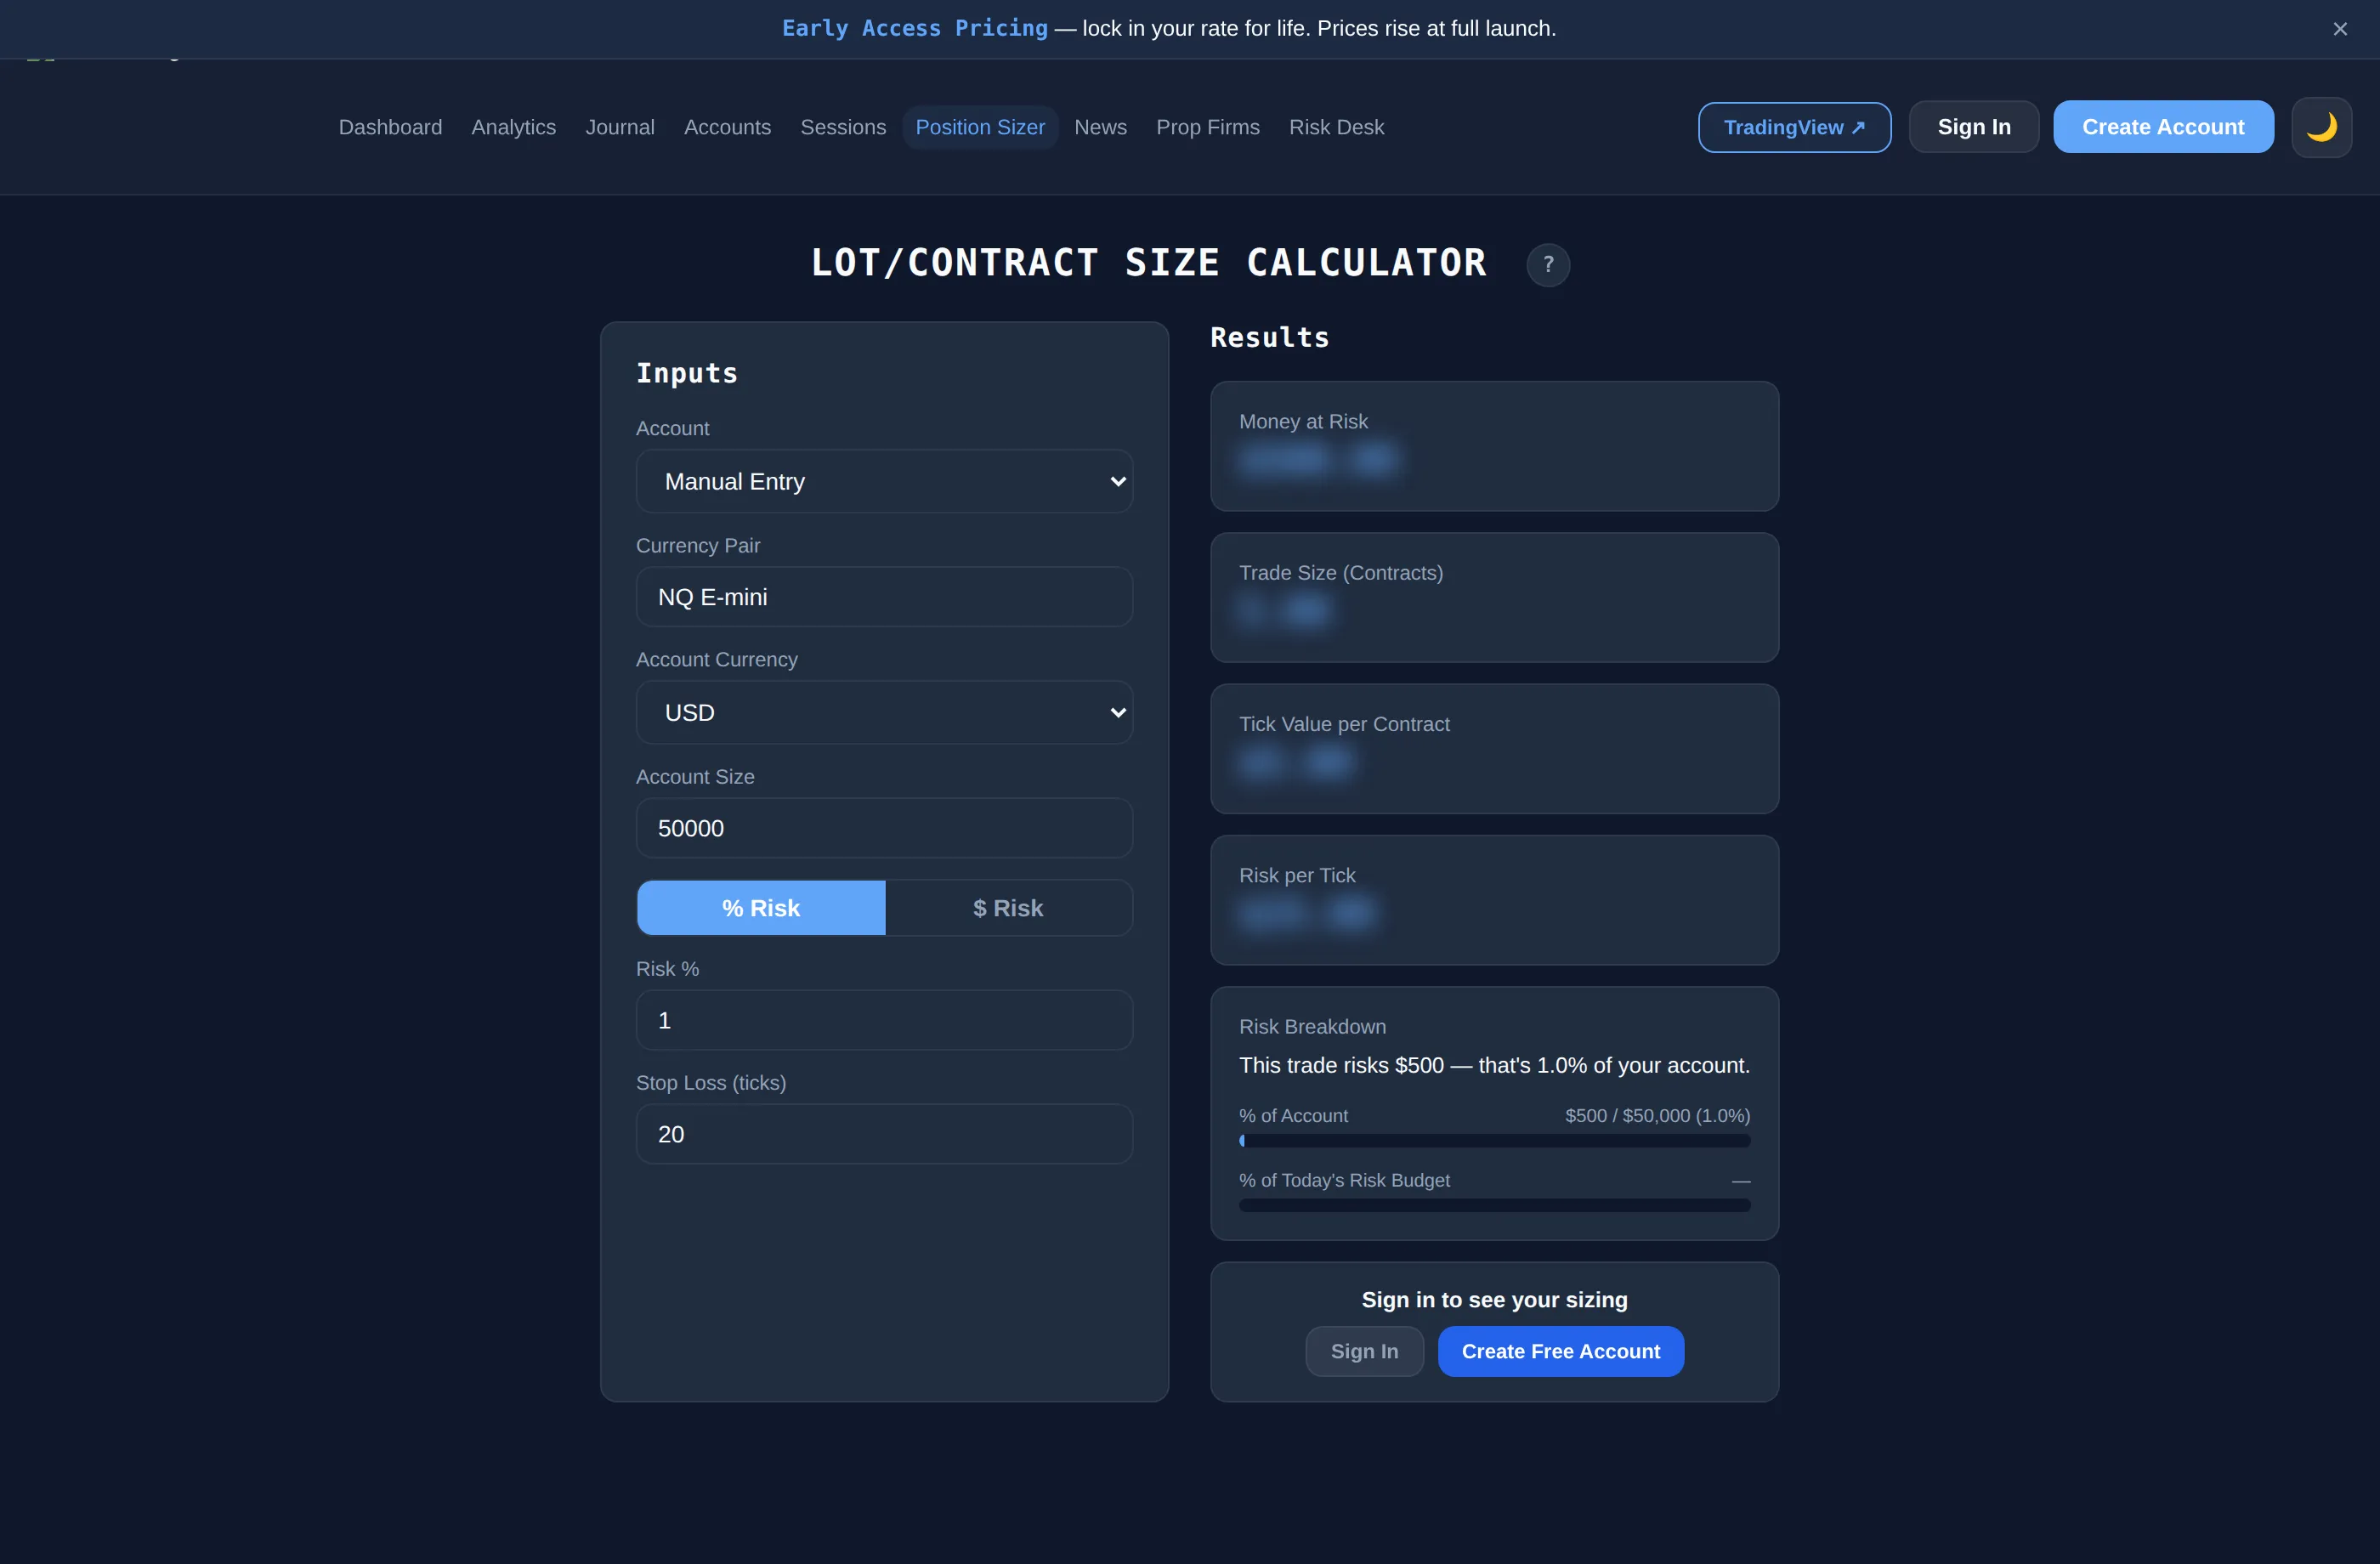Click the Create Account header button
This screenshot has width=2380, height=1564.
click(2163, 127)
